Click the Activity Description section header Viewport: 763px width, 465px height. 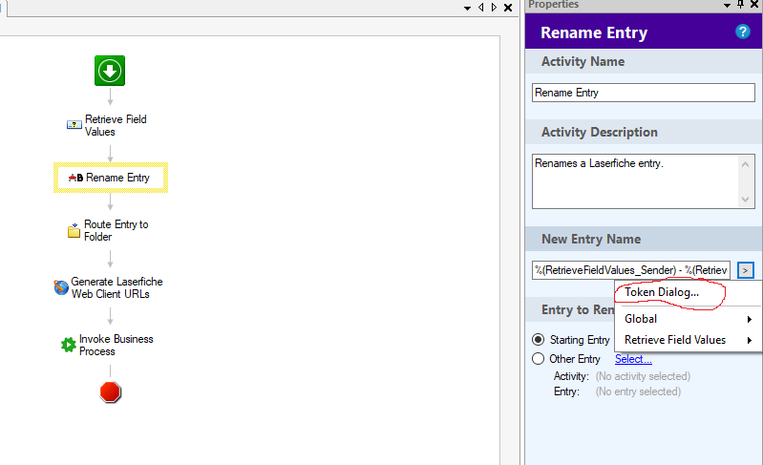pos(644,133)
